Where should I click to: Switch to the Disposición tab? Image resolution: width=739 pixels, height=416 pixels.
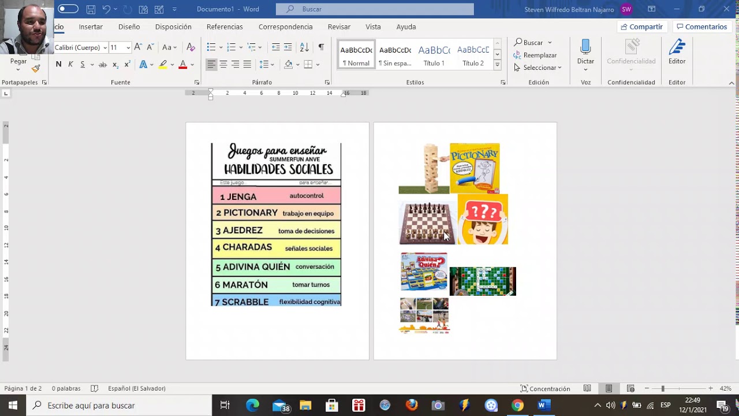[x=173, y=27]
